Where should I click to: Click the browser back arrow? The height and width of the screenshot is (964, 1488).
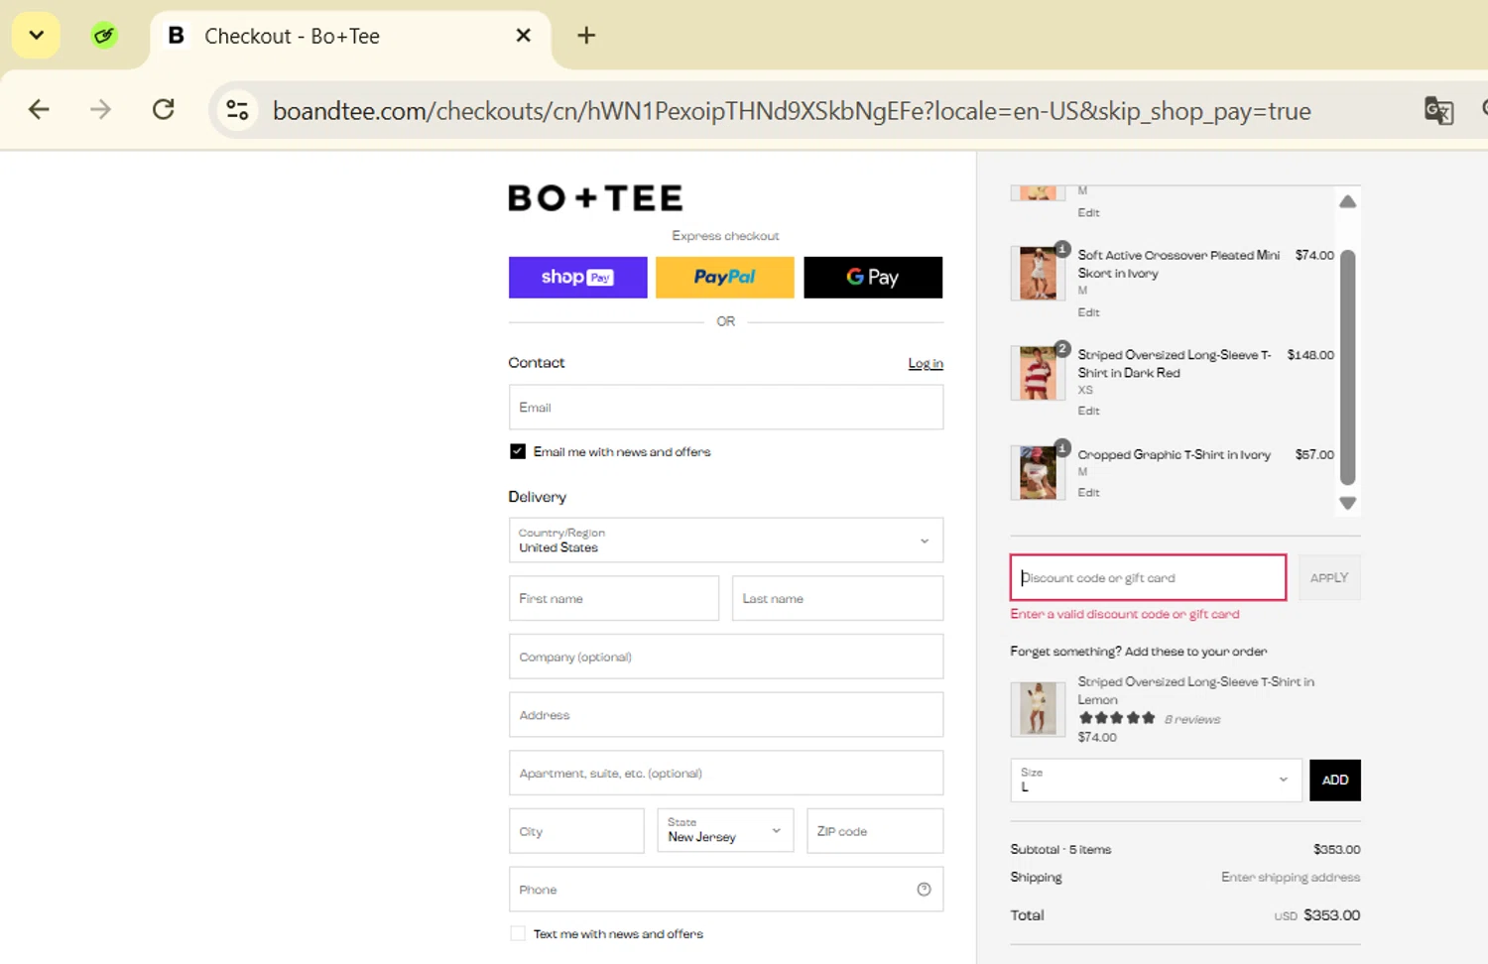[39, 110]
